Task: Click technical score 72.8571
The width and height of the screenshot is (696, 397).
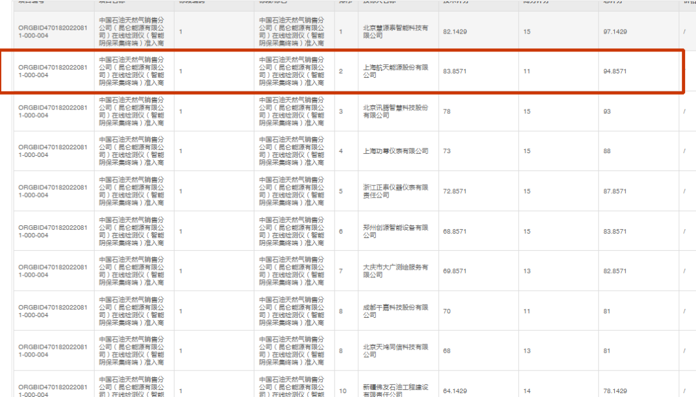Action: 454,191
